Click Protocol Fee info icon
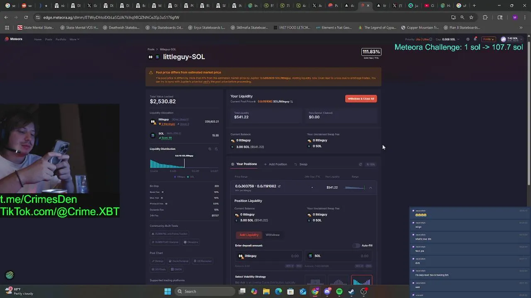Screen dimensions: 531x298 coord(166,204)
